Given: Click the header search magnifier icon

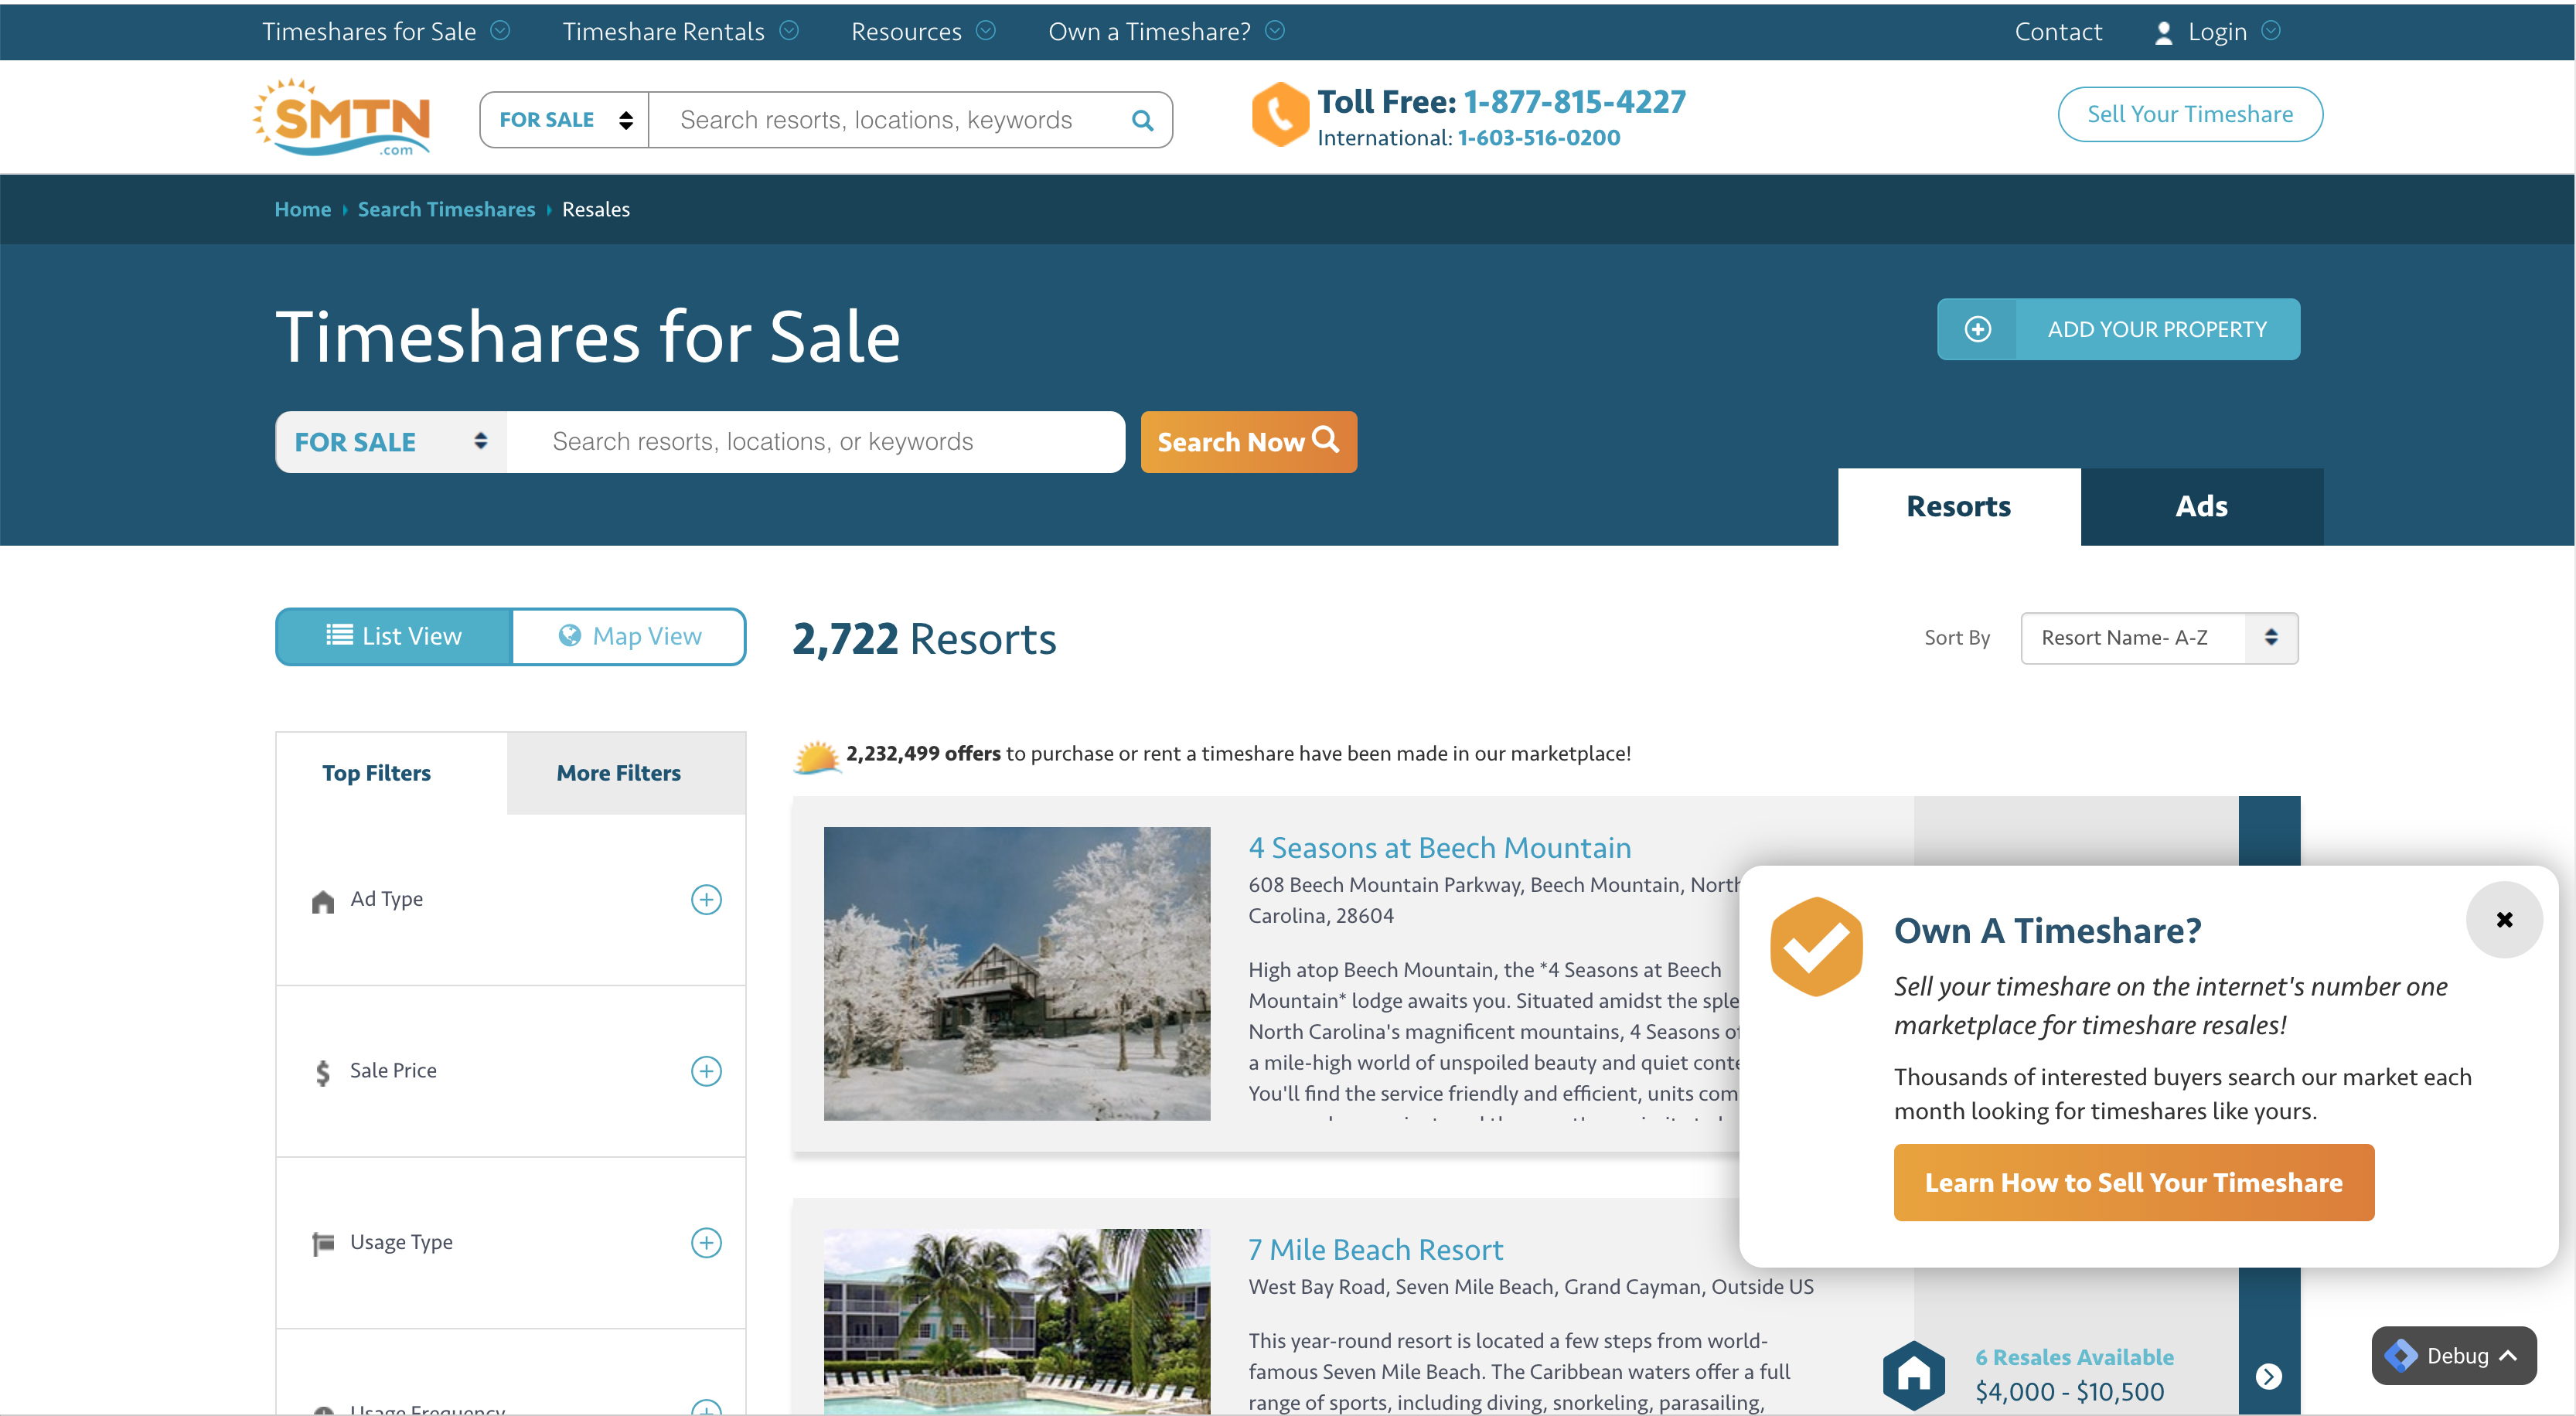Looking at the screenshot, I should (x=1142, y=121).
